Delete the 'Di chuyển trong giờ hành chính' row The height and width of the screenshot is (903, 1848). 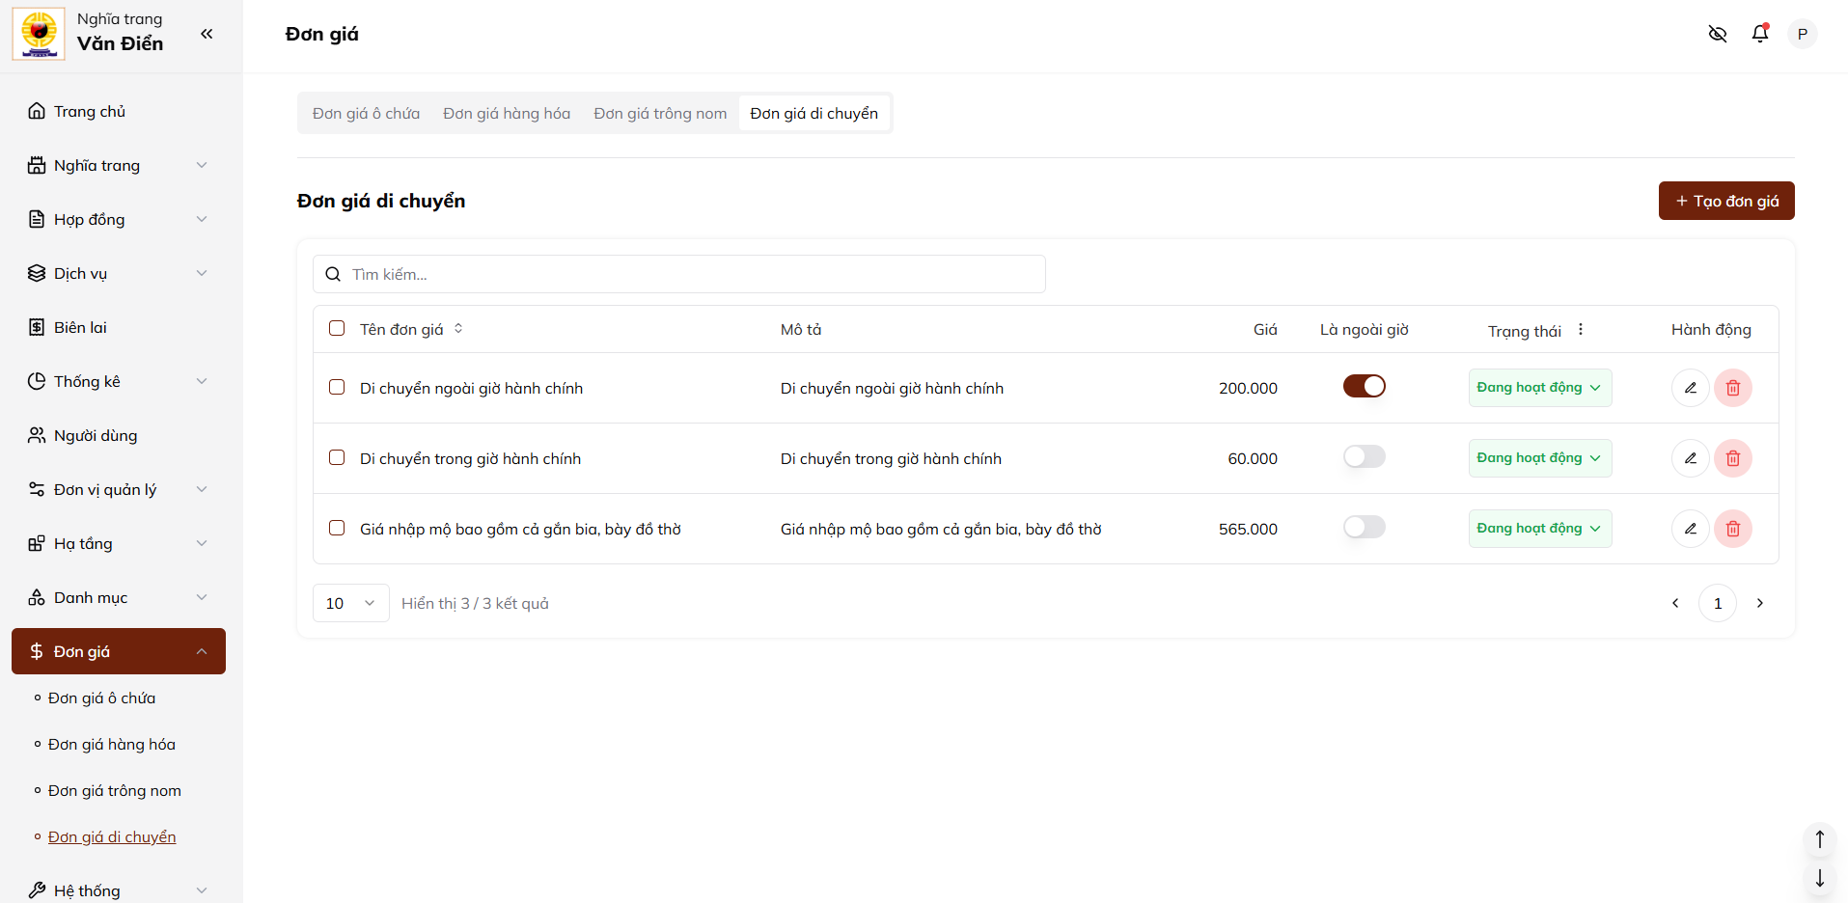[1732, 458]
